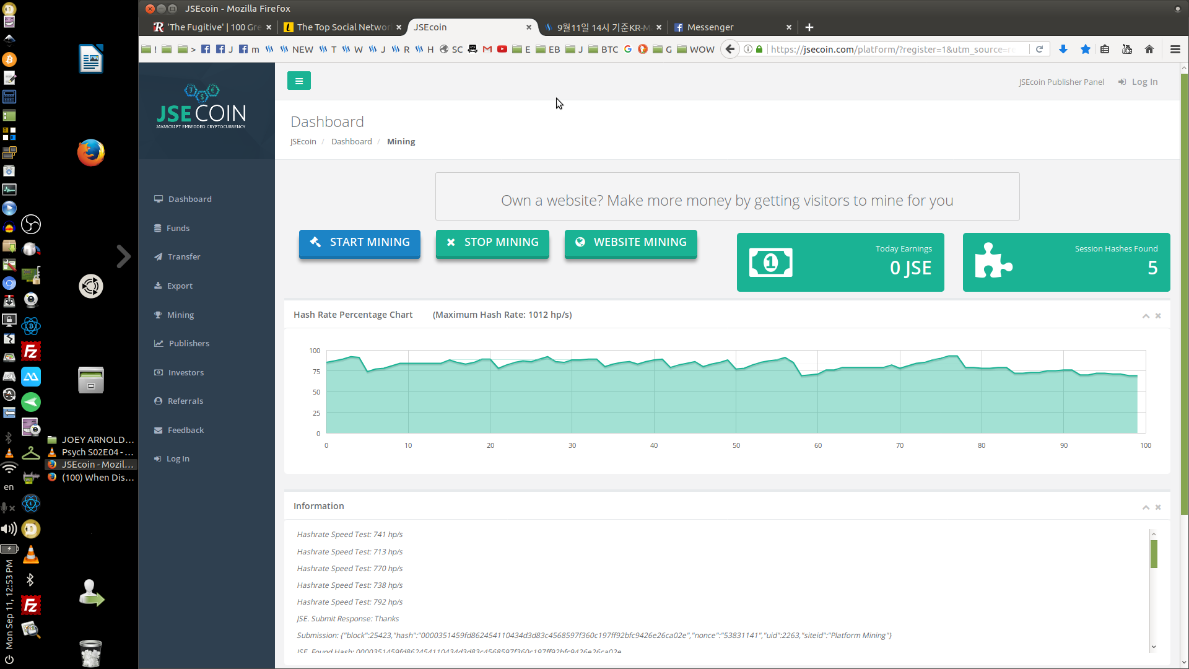Open the NEW bookmark

[x=297, y=49]
